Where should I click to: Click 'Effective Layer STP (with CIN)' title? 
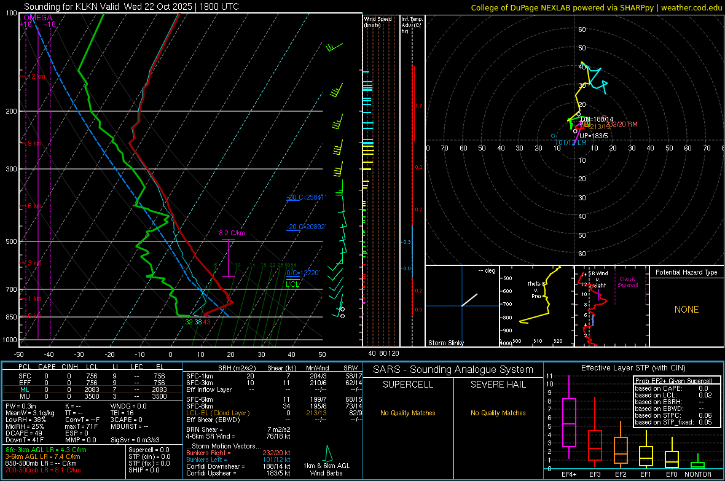(633, 368)
